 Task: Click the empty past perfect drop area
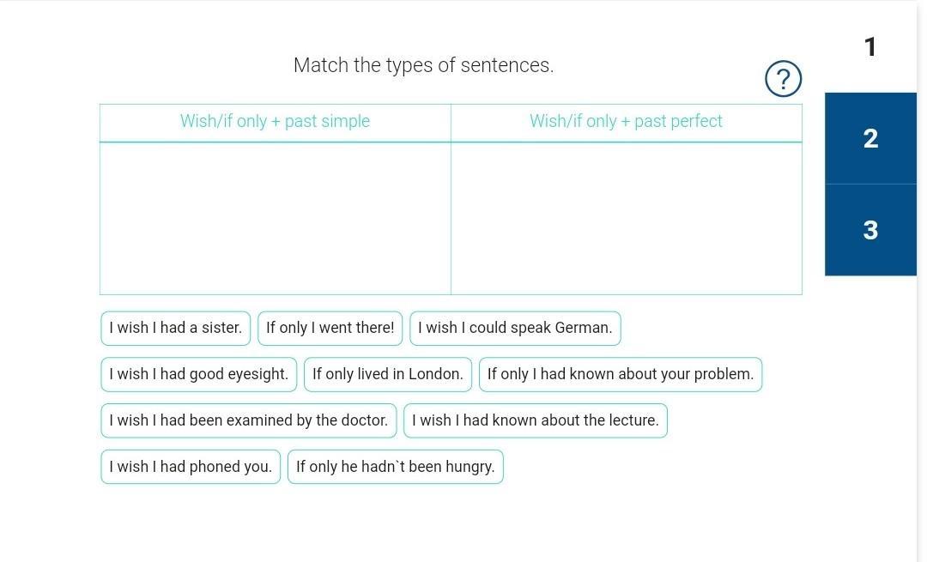pyautogui.click(x=626, y=218)
